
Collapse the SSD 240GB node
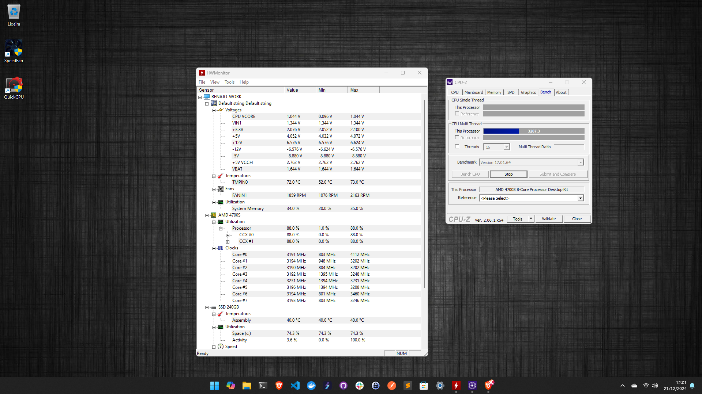click(x=207, y=307)
